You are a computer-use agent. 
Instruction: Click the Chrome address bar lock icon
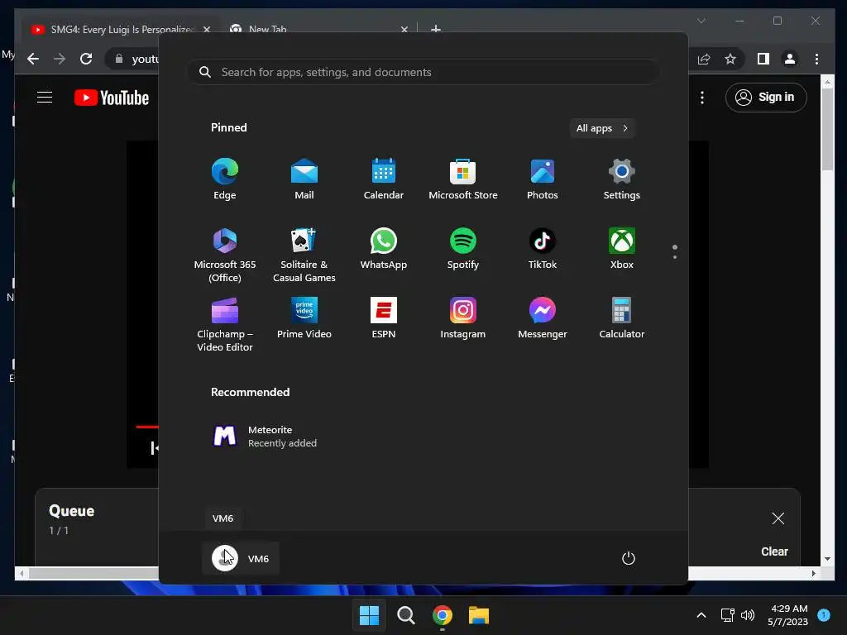tap(119, 59)
